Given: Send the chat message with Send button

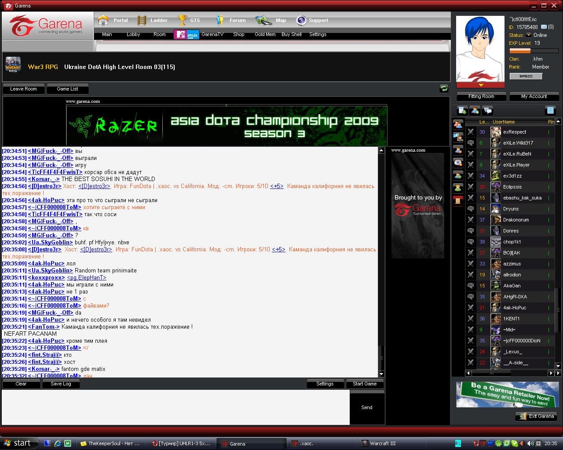Looking at the screenshot, I should pyautogui.click(x=367, y=407).
